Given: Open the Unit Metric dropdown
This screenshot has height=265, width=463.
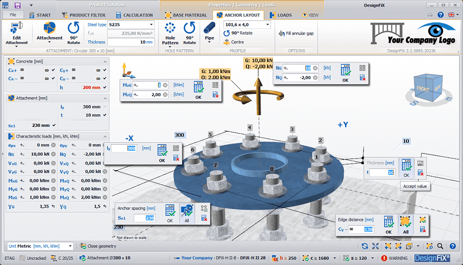Looking at the screenshot, I should 70,246.
